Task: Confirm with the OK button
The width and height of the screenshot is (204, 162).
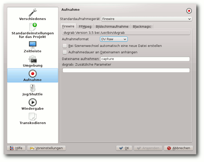Action: pos(124,148)
